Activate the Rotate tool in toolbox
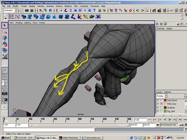This screenshot has height=140, width=187. click(4, 44)
